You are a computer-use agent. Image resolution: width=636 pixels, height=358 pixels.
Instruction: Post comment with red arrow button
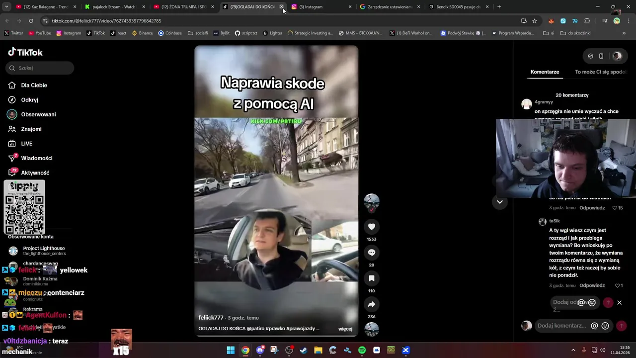point(621,326)
